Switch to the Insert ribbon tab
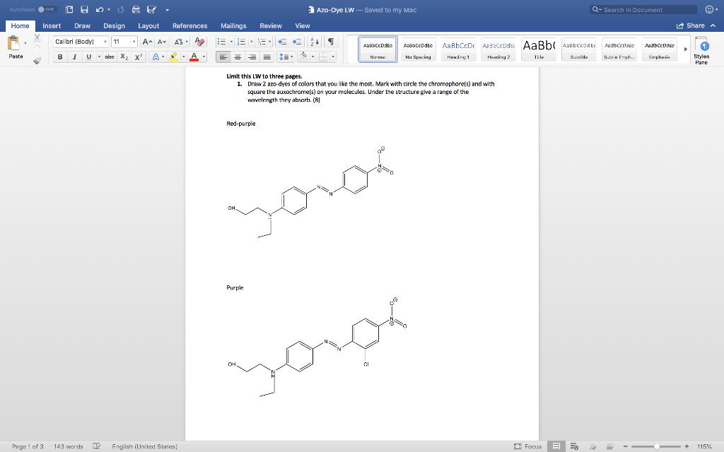This screenshot has width=724, height=452. [52, 25]
